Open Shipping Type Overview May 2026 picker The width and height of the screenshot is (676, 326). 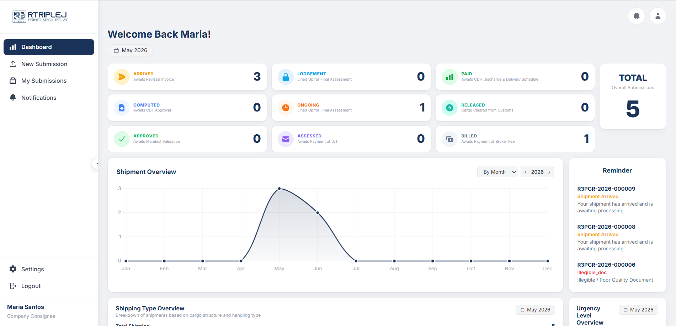coord(535,310)
